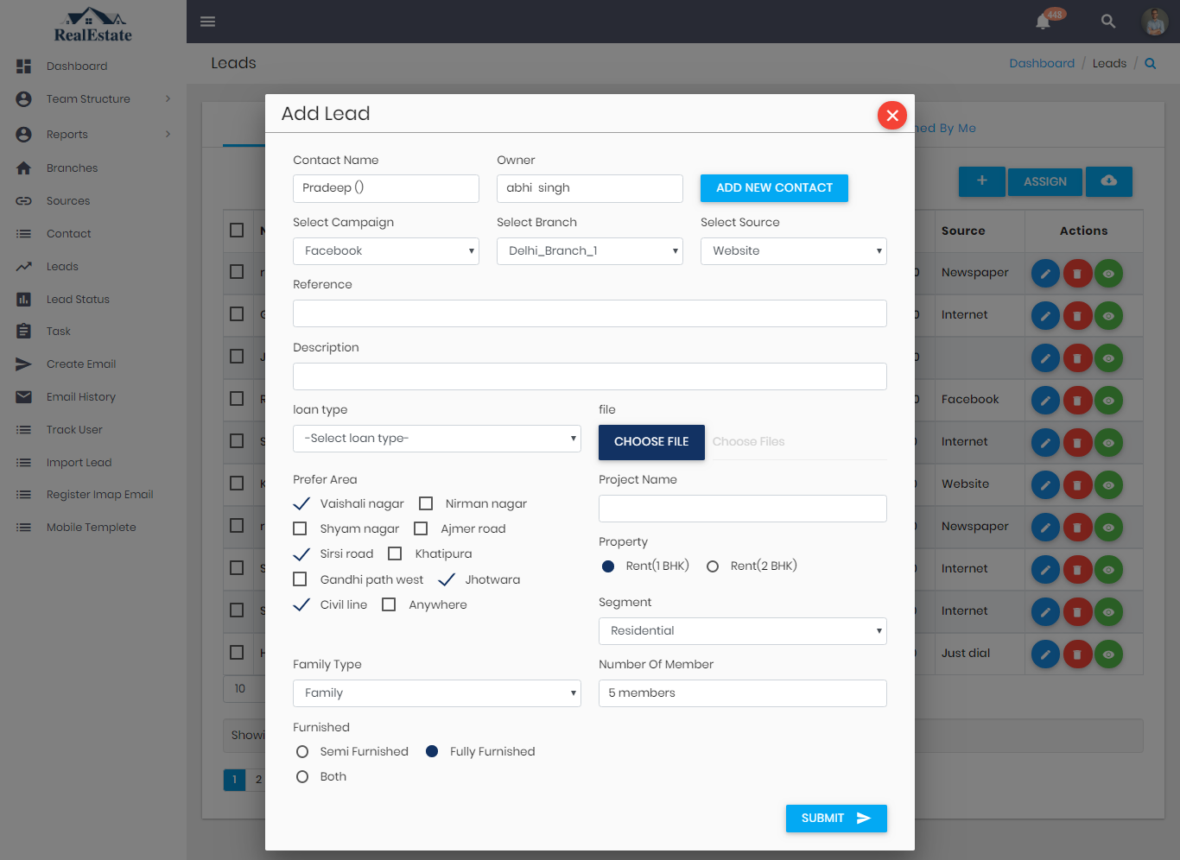Collapse the sidebar with hamburger icon
The image size is (1180, 860).
[207, 21]
